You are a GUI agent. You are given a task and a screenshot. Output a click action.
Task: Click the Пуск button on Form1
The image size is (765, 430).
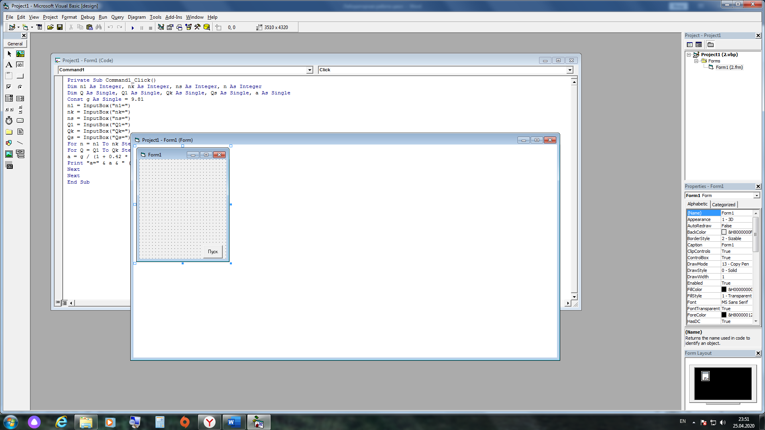coord(213,252)
